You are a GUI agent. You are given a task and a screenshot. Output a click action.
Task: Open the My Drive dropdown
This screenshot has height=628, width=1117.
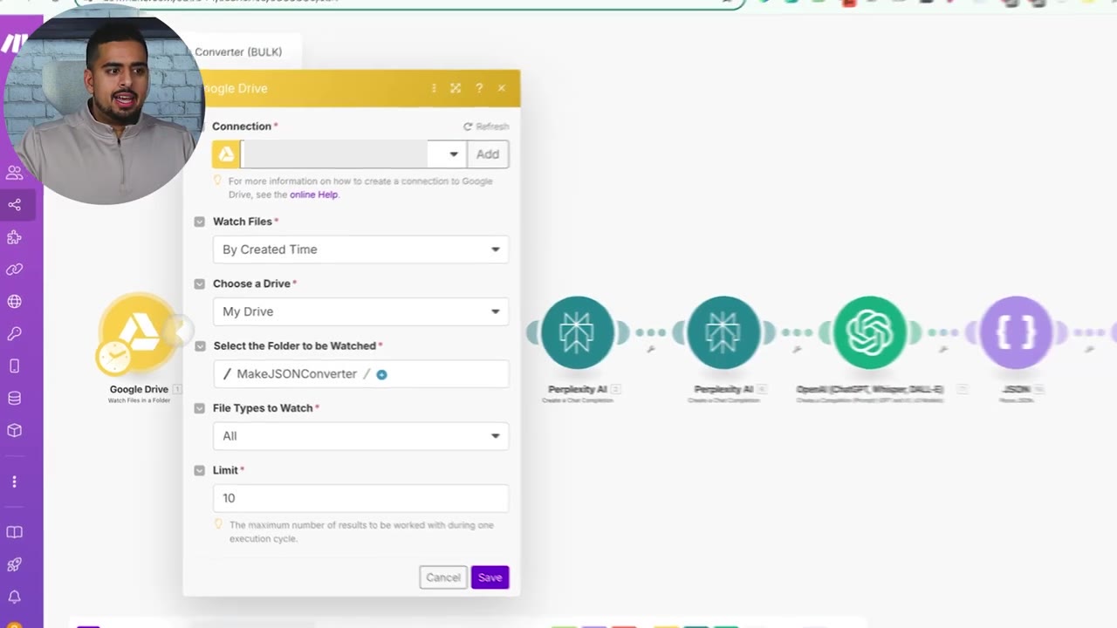click(x=360, y=311)
